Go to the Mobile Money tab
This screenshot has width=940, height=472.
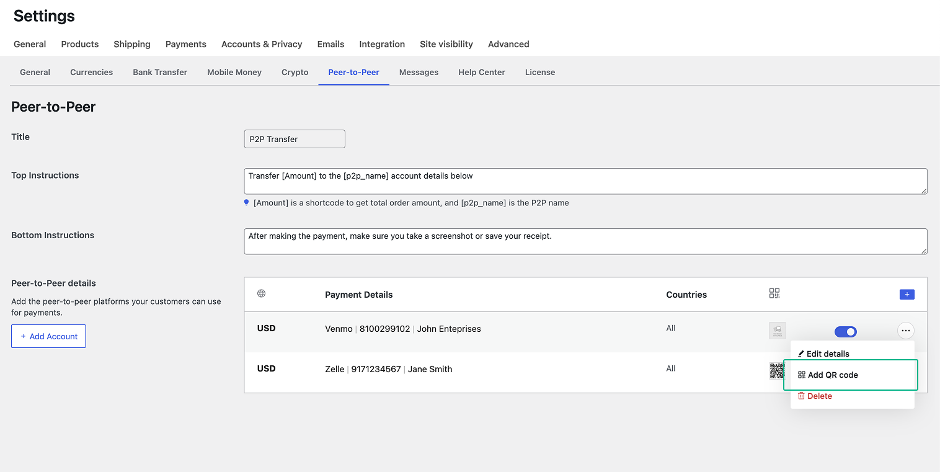point(234,72)
